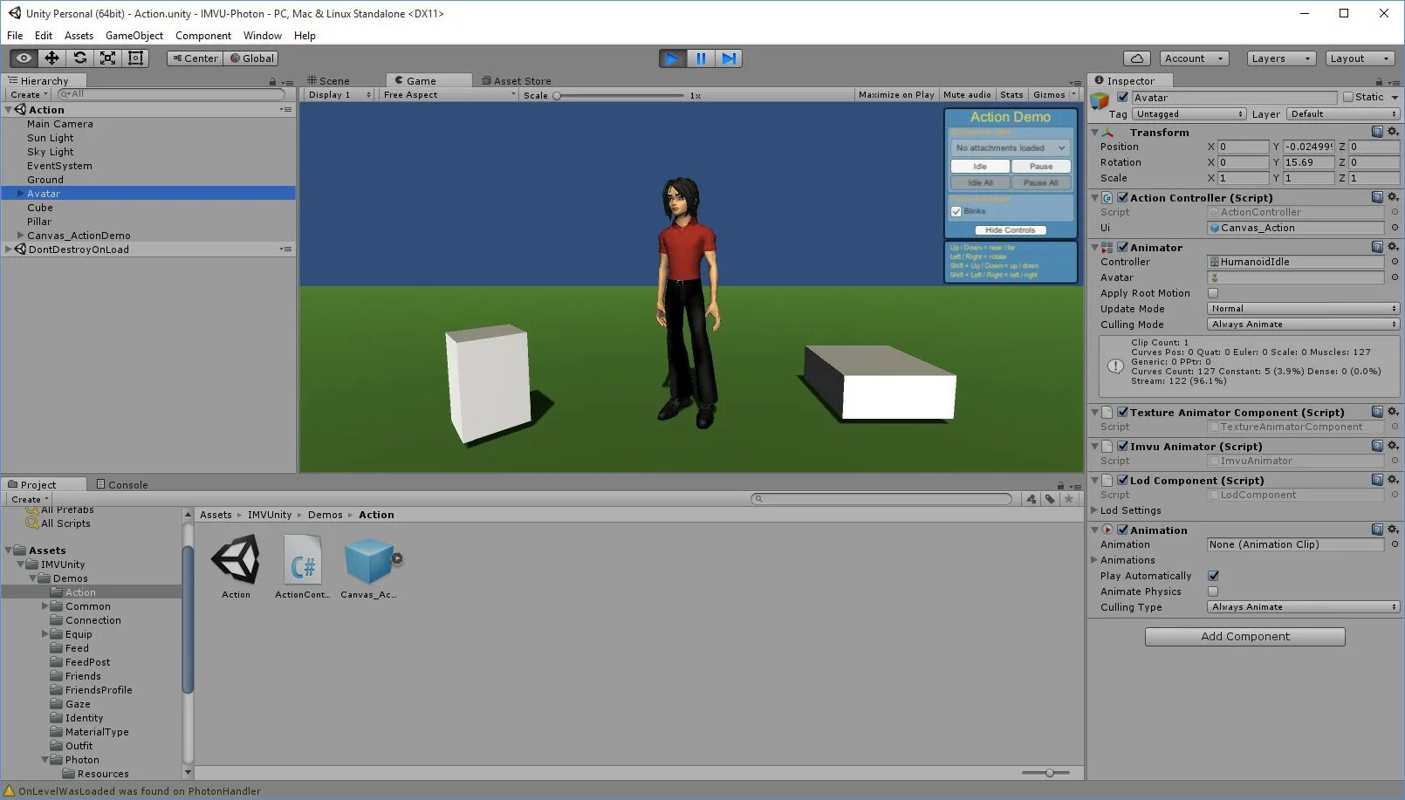Disable Texture Animator Component checkbox
Image resolution: width=1405 pixels, height=800 pixels.
1123,412
